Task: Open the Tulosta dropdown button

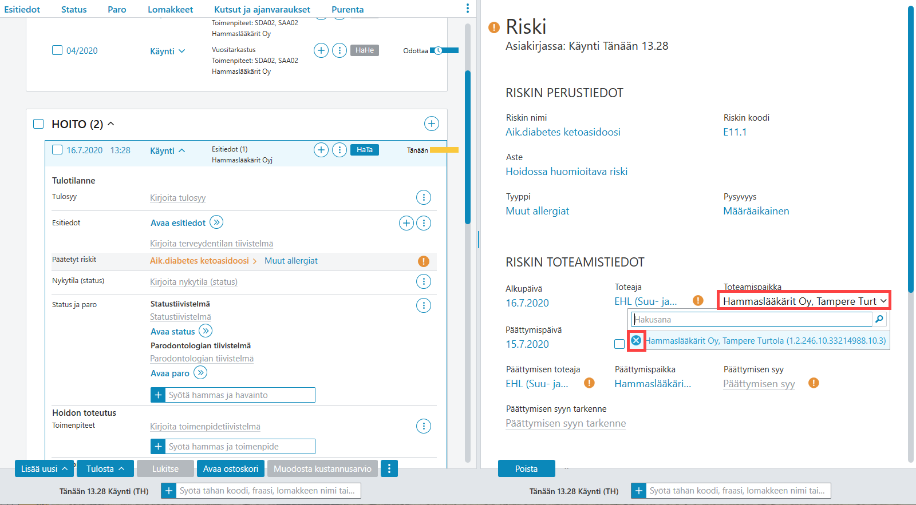Action: click(105, 468)
